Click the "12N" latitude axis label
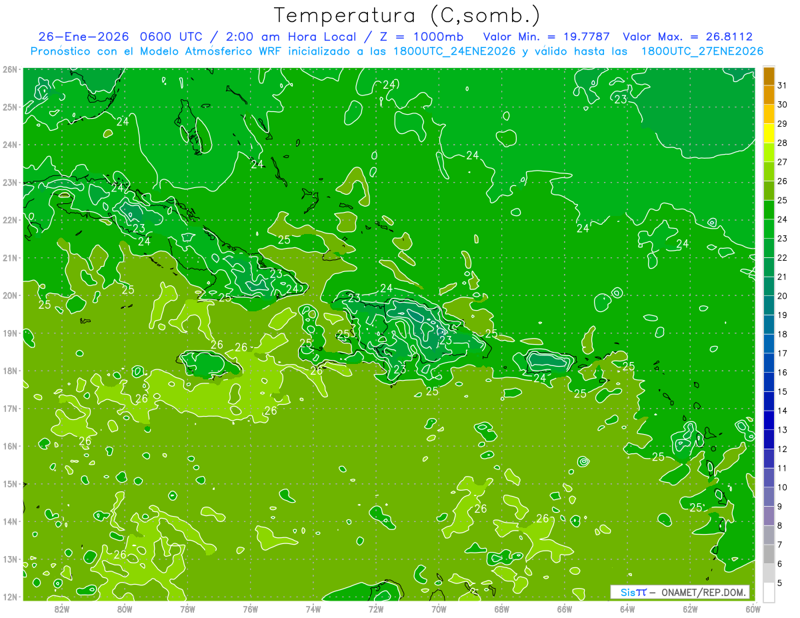This screenshot has height=618, width=800. 10,597
